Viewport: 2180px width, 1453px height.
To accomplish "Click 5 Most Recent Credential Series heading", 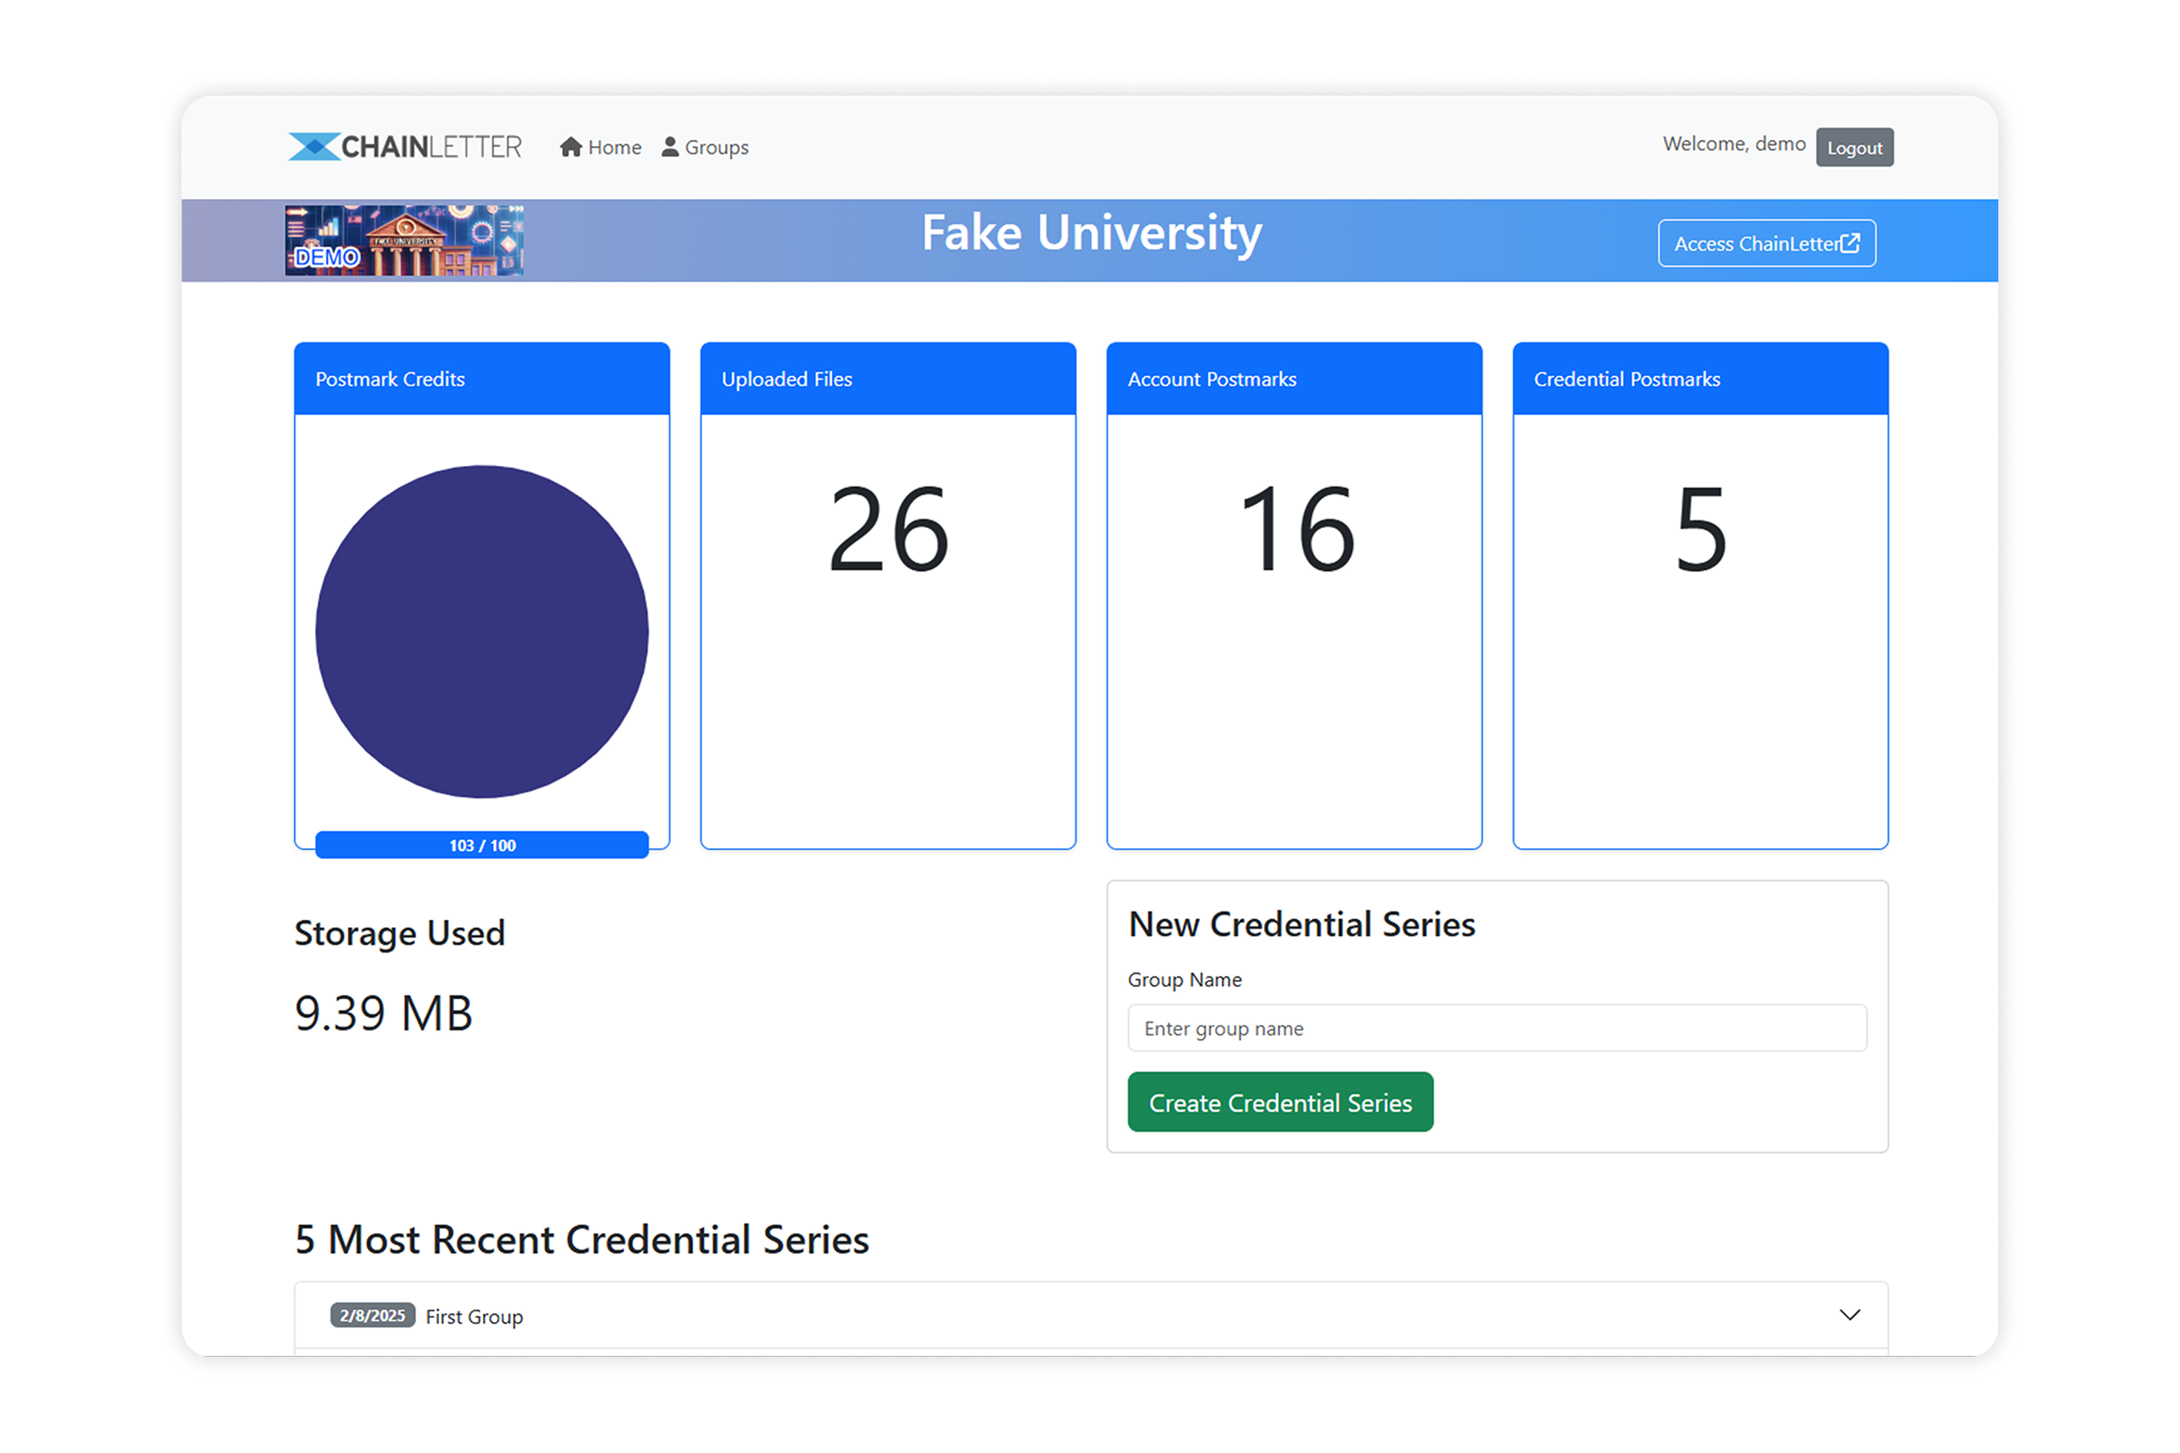I will click(x=582, y=1239).
